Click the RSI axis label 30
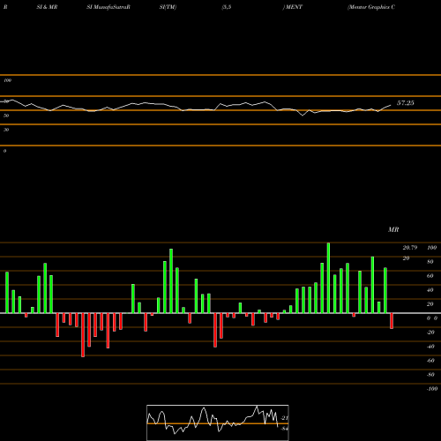Viewport: 441px width, 441px height. pyautogui.click(x=6, y=130)
